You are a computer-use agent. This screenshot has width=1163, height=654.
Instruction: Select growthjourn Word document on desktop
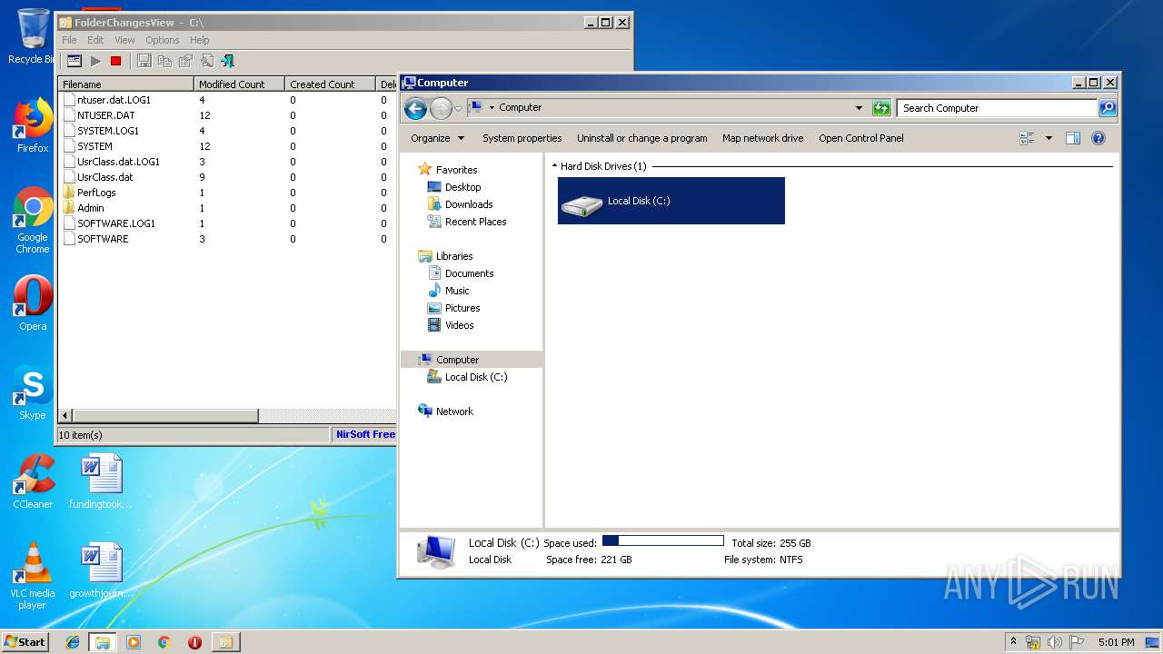coord(101,570)
